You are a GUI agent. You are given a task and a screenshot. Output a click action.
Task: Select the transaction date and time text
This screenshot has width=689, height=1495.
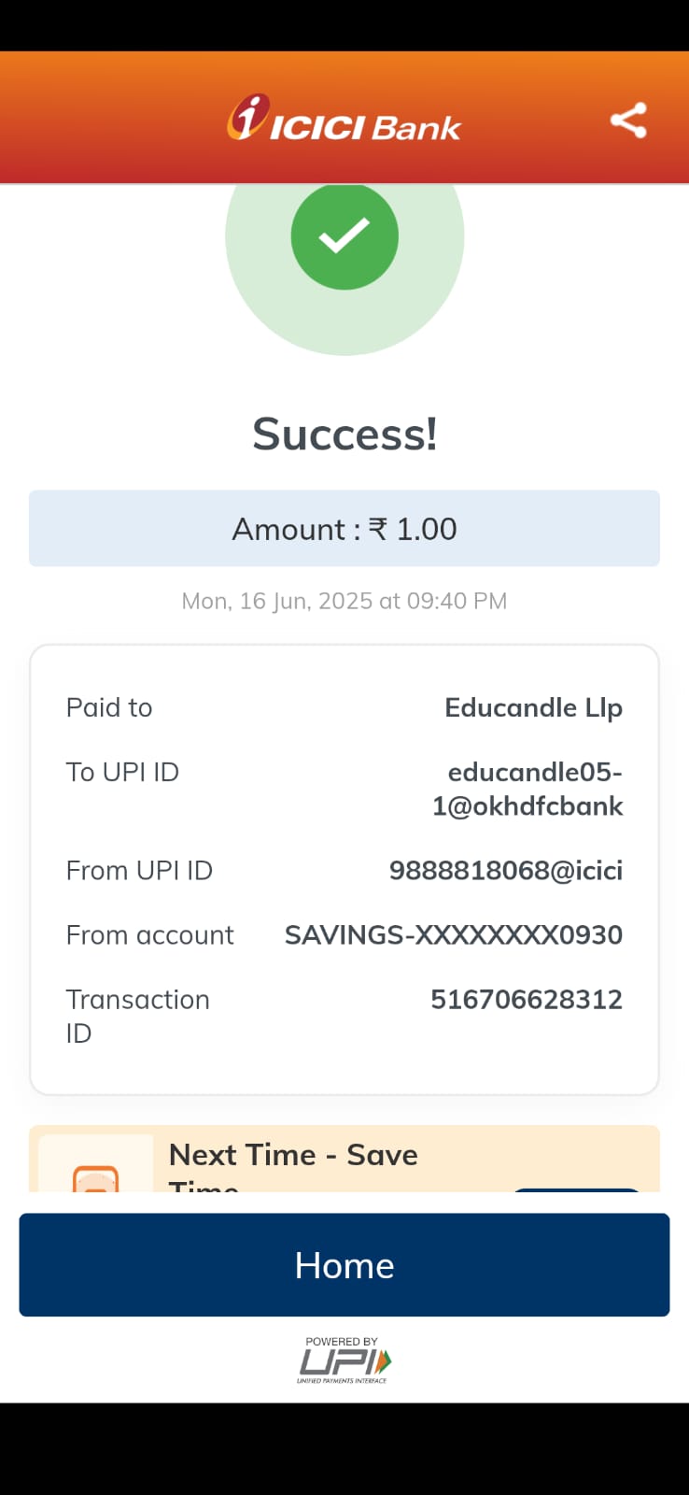344,601
